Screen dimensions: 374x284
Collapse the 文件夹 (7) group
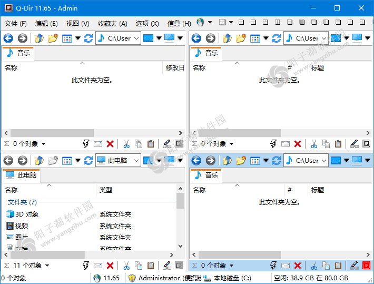point(22,202)
